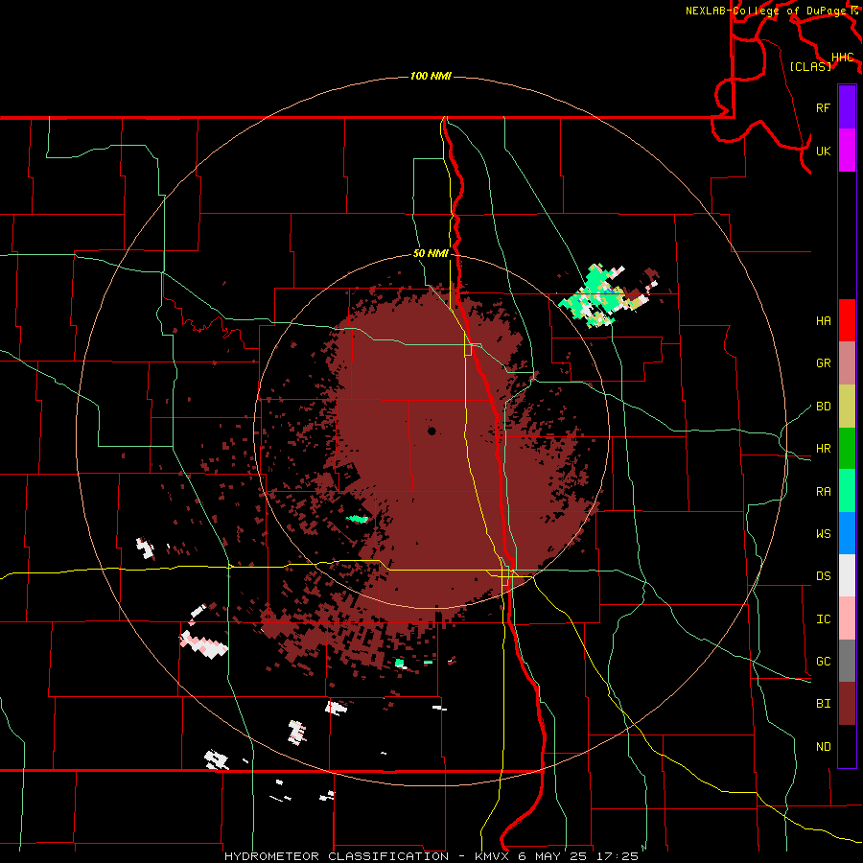Click the KMVX radar site identifier

(493, 856)
